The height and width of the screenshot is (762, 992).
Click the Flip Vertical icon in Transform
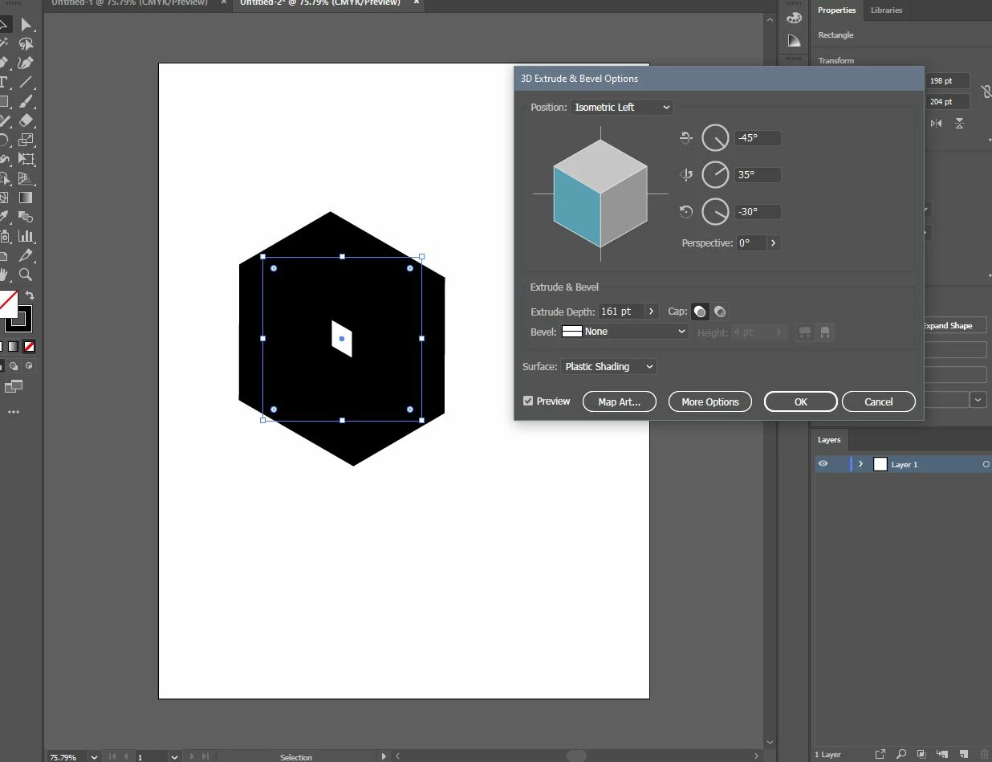coord(959,123)
